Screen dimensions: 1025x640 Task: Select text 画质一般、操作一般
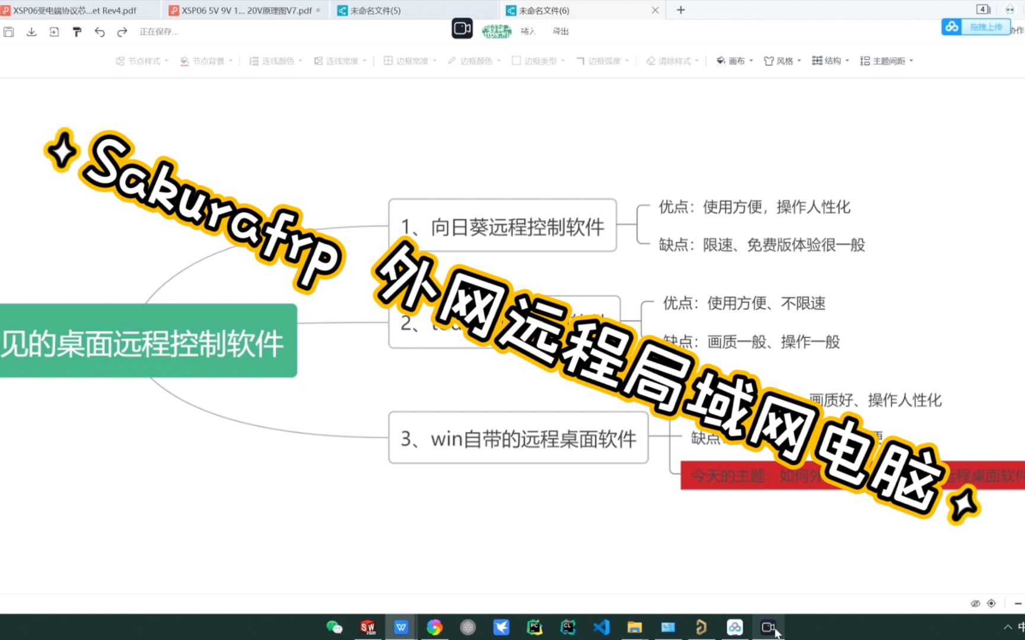(x=773, y=342)
